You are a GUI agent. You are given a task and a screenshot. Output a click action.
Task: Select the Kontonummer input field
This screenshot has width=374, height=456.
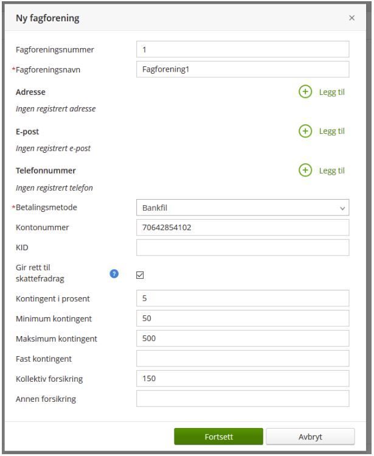coord(243,228)
